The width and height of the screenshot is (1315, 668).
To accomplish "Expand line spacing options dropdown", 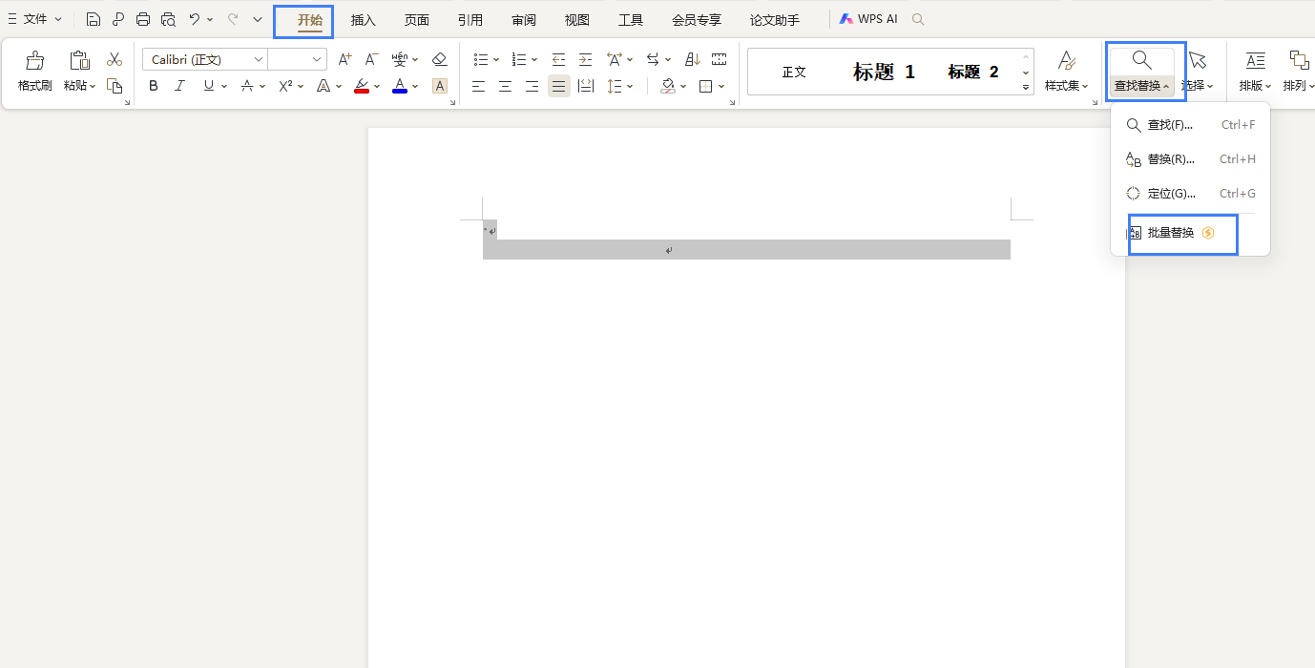I will click(632, 86).
